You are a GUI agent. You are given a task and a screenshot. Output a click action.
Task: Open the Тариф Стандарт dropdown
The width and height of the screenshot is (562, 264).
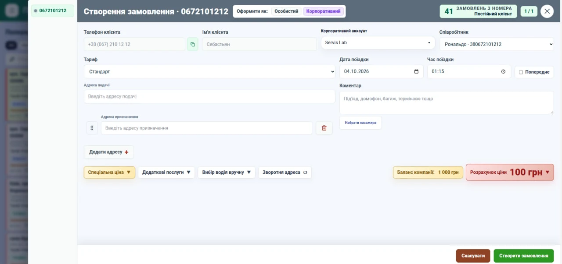pos(209,71)
